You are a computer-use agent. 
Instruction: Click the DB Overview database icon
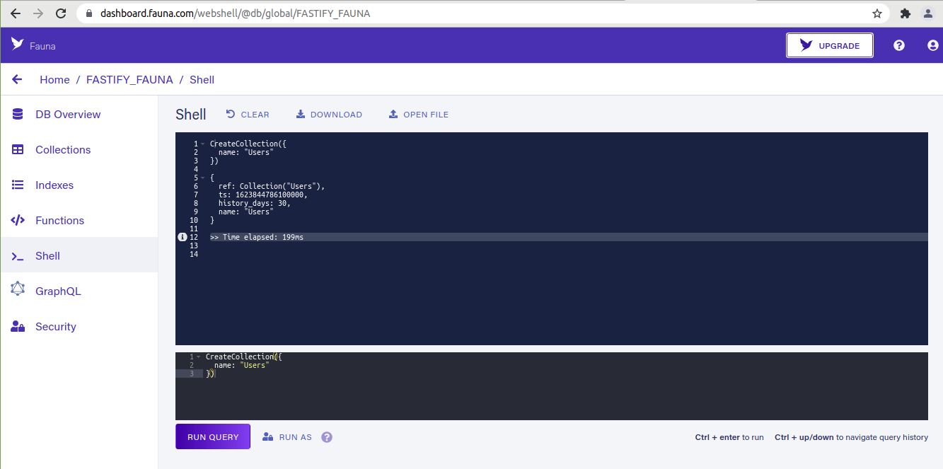tap(18, 115)
